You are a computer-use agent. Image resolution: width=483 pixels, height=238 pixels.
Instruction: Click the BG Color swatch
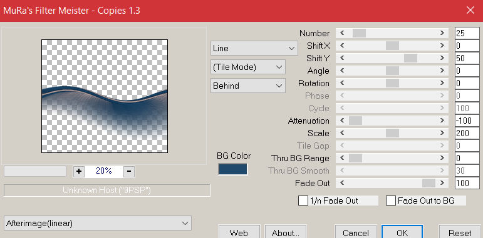[x=232, y=169]
